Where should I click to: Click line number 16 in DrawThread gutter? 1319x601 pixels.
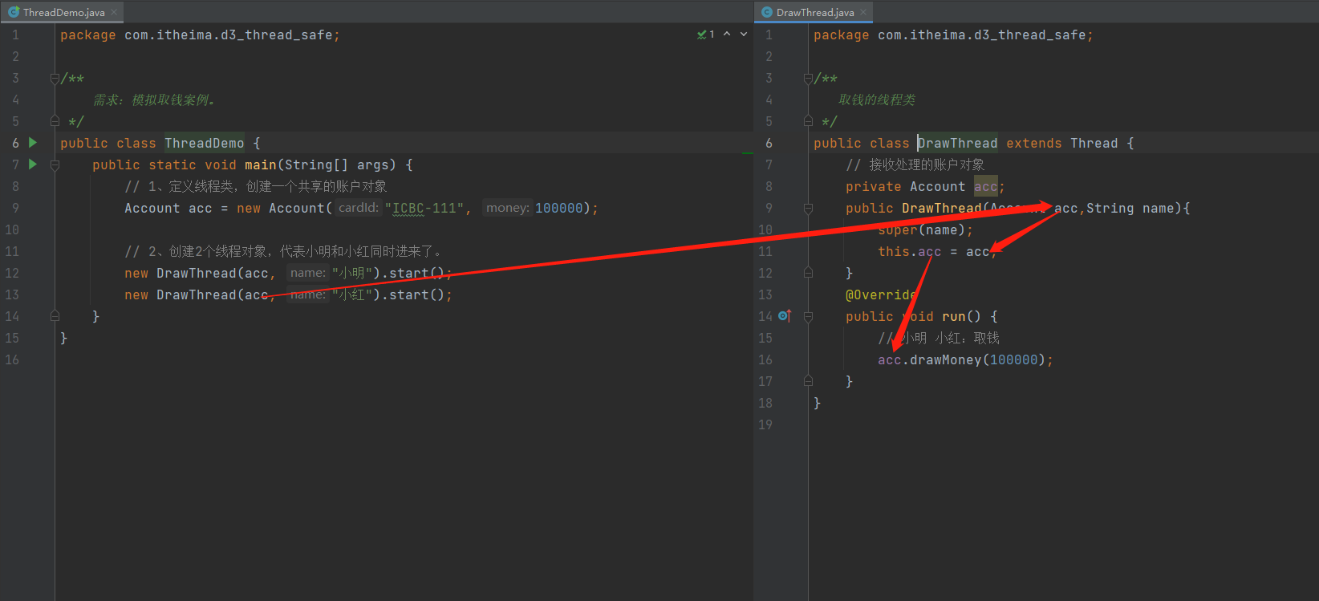point(765,359)
